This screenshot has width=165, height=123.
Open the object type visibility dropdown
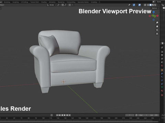(x=130, y=5)
